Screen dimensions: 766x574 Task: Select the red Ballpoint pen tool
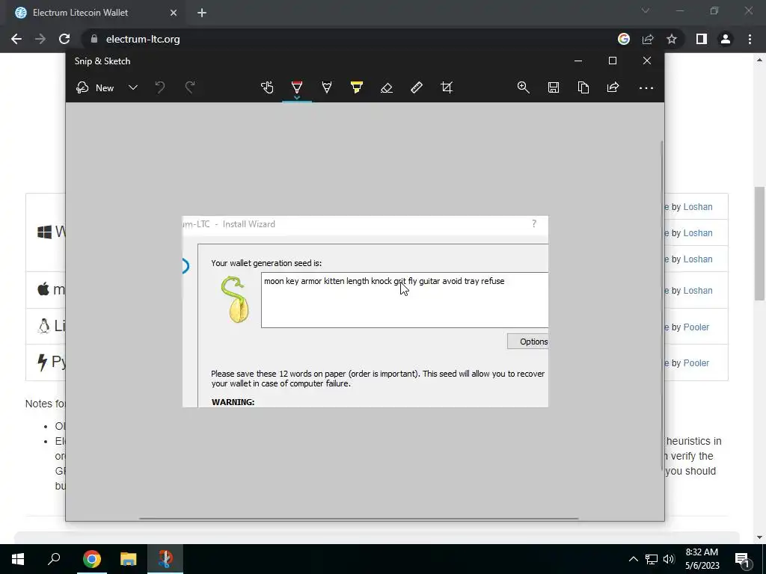pos(297,88)
